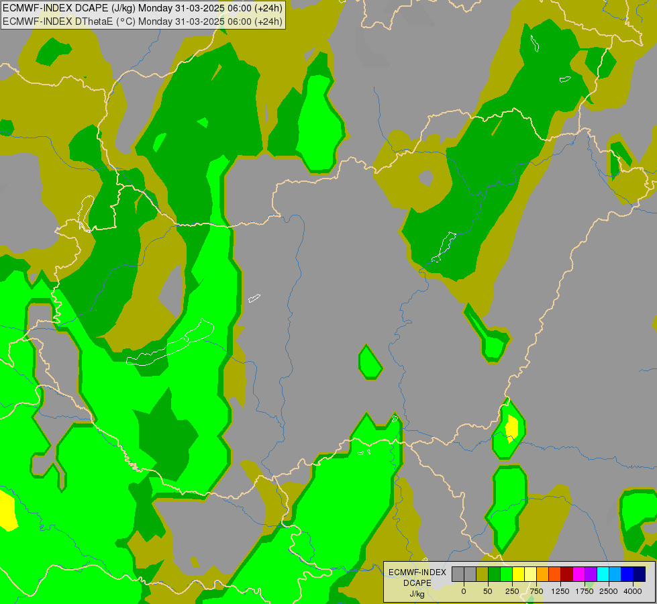657x604 pixels.
Task: Click the Lake Neusiedl outline near the Austrian border
Action: tap(86, 213)
